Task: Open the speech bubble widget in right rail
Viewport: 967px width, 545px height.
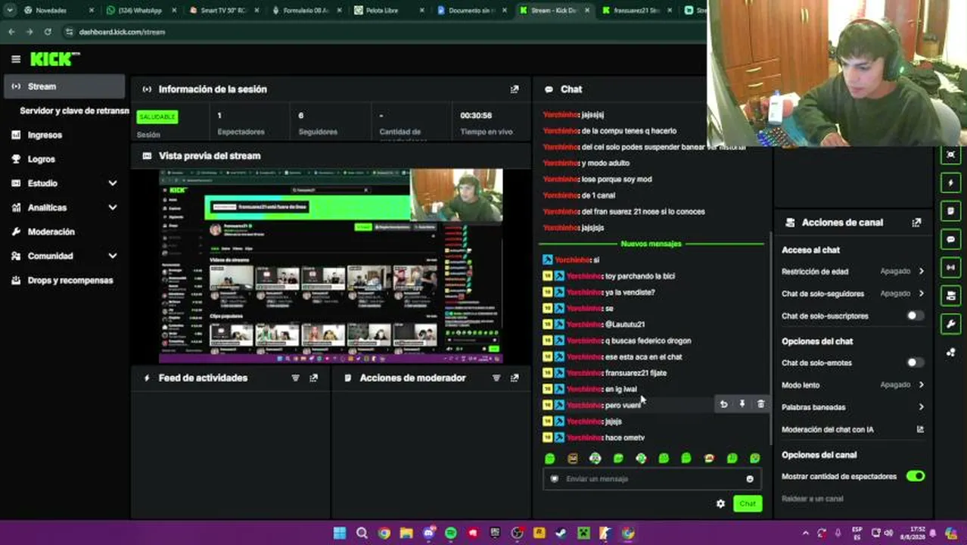Action: point(951,239)
